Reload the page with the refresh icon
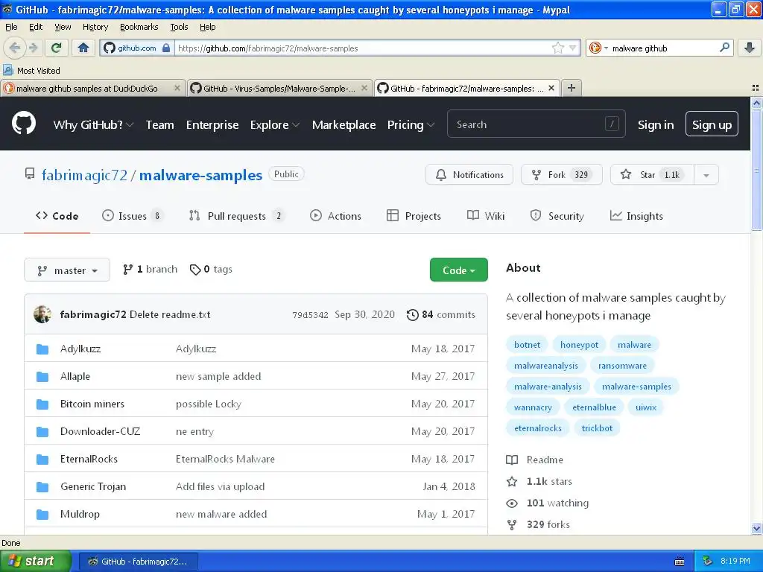The image size is (763, 572). (x=57, y=48)
